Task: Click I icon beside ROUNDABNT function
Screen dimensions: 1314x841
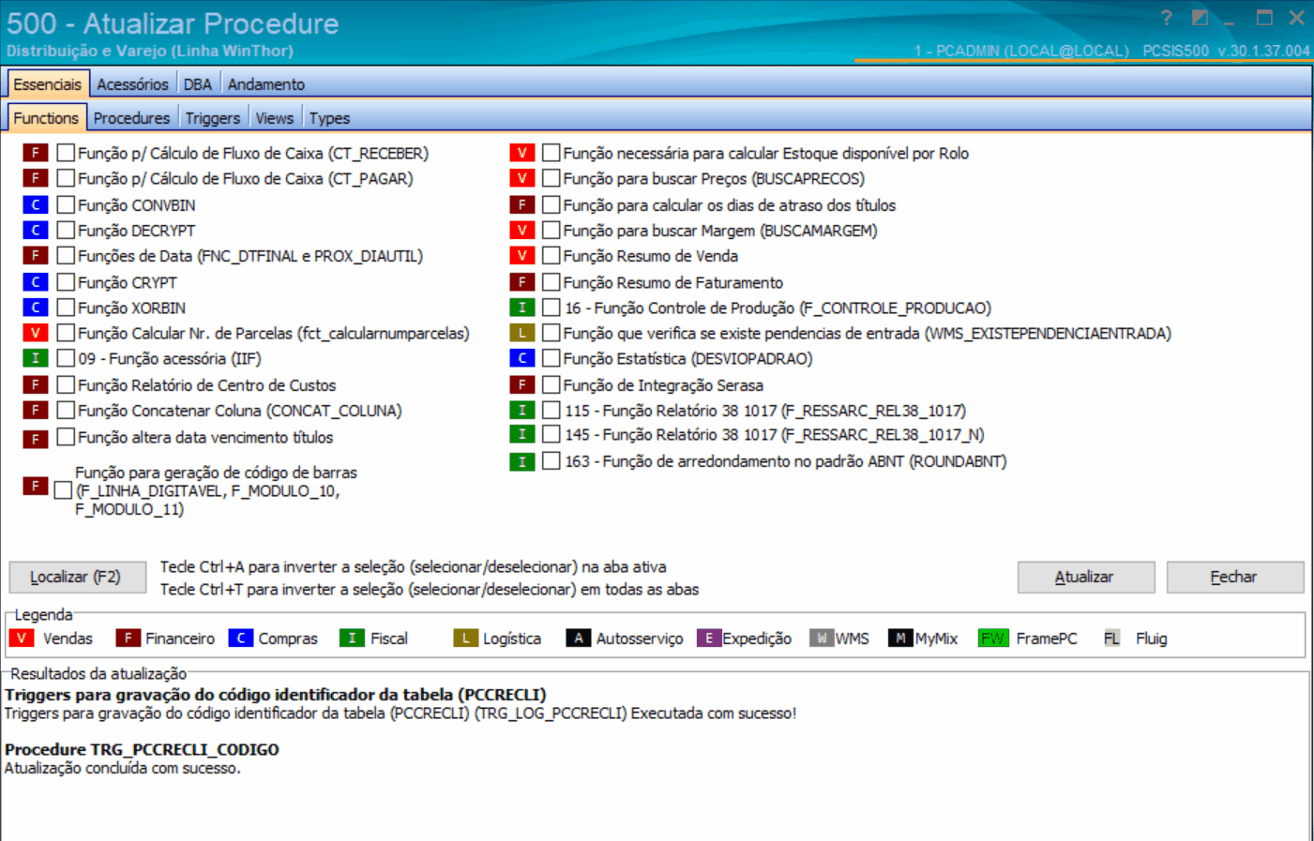Action: click(x=522, y=461)
